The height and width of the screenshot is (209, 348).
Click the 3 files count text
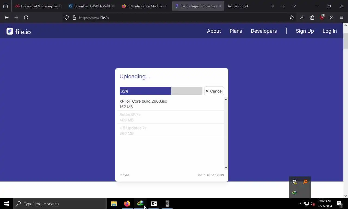(124, 175)
